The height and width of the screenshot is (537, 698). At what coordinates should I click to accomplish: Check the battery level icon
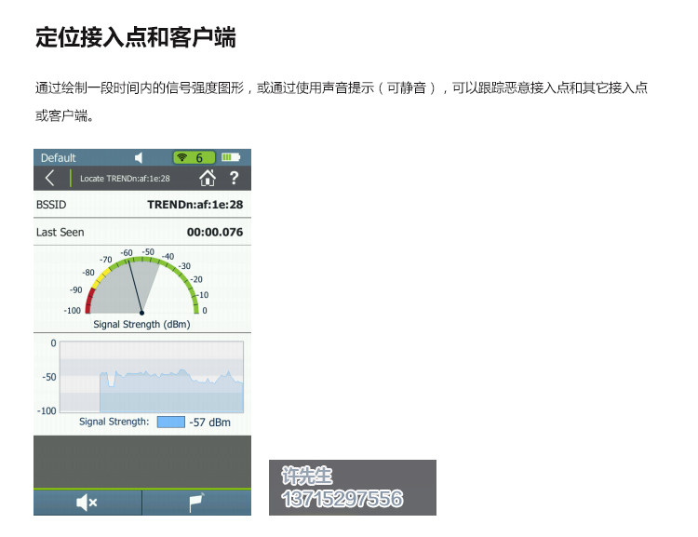[231, 157]
